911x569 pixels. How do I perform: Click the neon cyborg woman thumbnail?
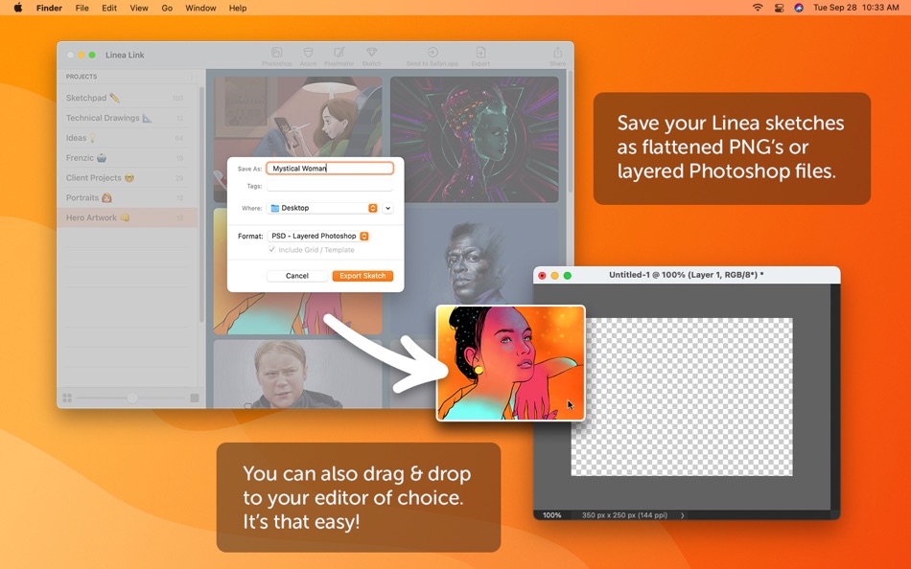(x=474, y=139)
